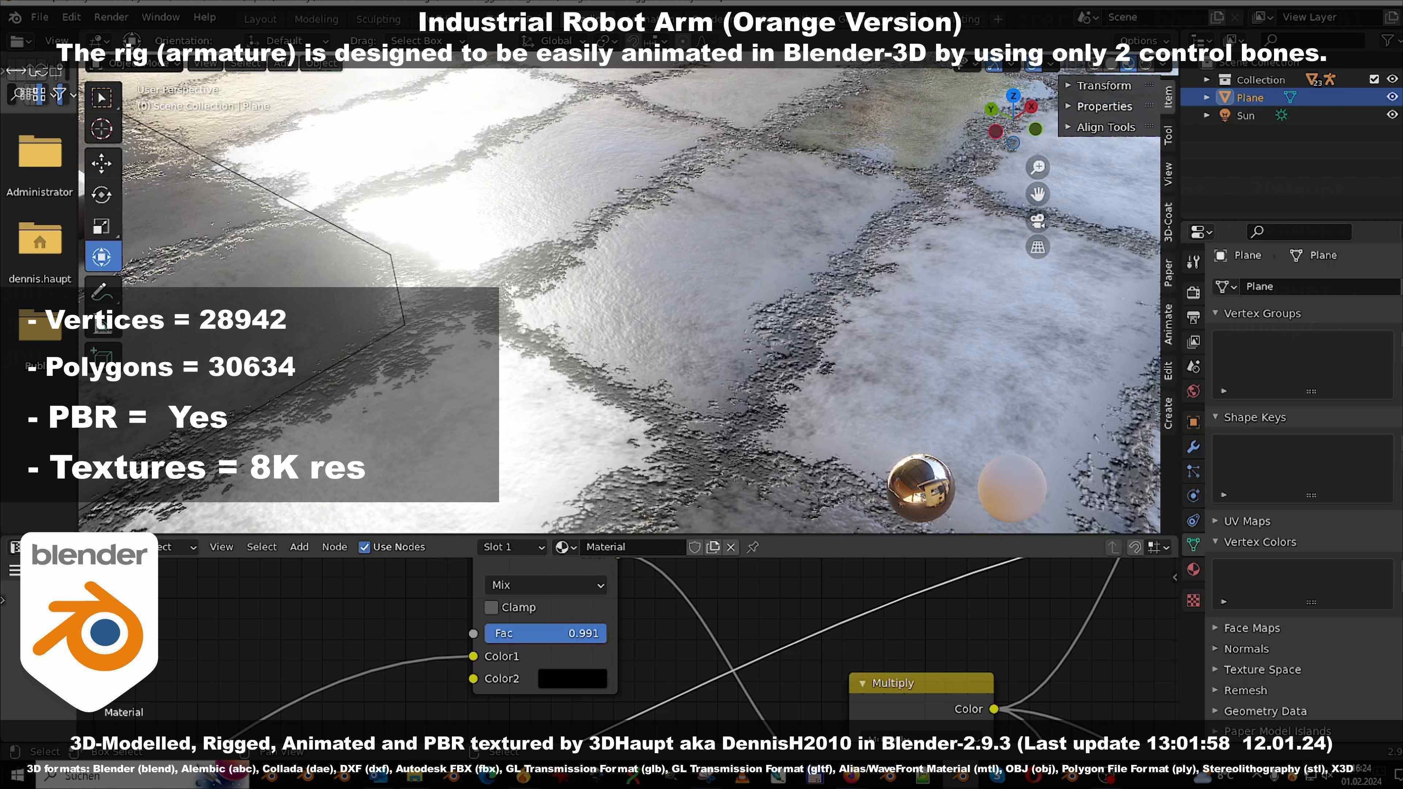Open the Render properties tab

pyautogui.click(x=1193, y=292)
